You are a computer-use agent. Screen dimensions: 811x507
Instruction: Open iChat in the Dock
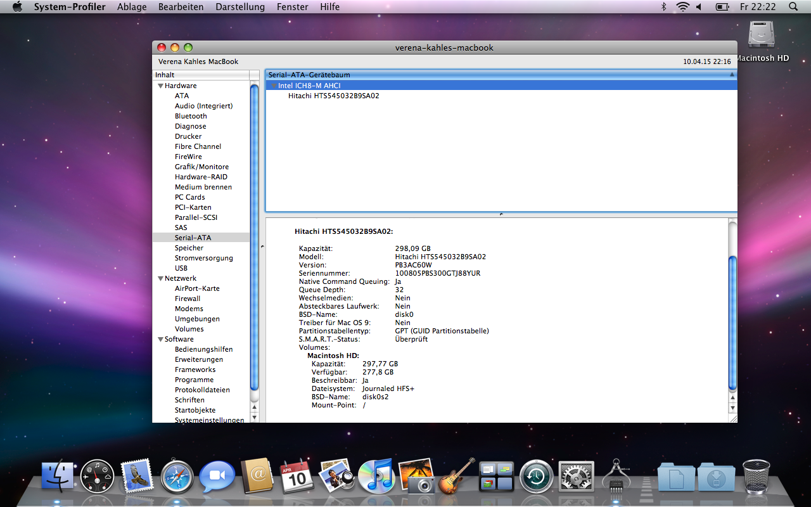(217, 477)
